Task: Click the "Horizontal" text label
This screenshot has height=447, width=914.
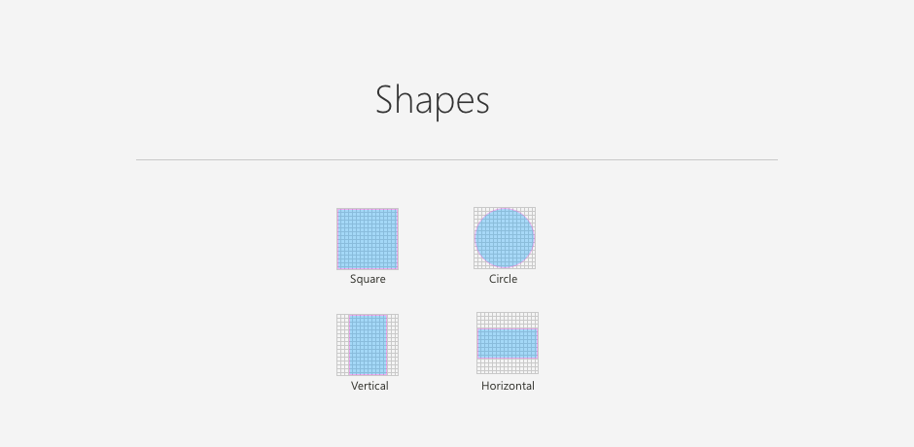Action: click(508, 386)
